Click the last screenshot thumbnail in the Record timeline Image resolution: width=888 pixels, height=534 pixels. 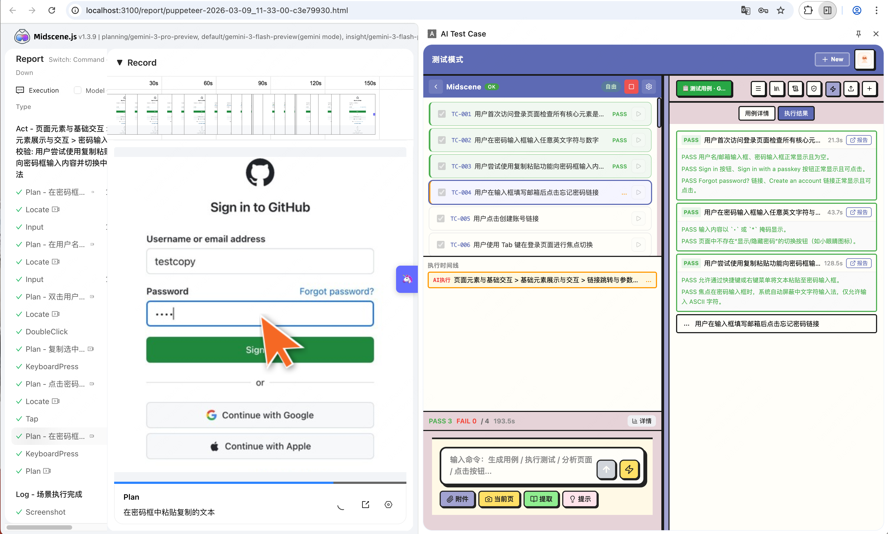357,114
